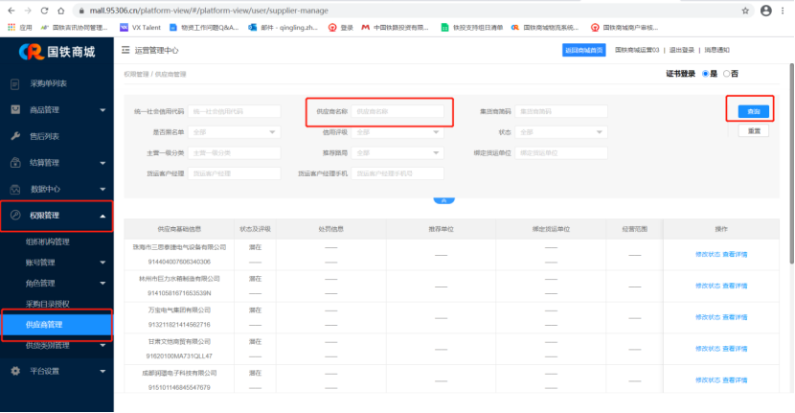Toggle sidebar with the hamburger menu icon
The image size is (795, 413).
[125, 50]
